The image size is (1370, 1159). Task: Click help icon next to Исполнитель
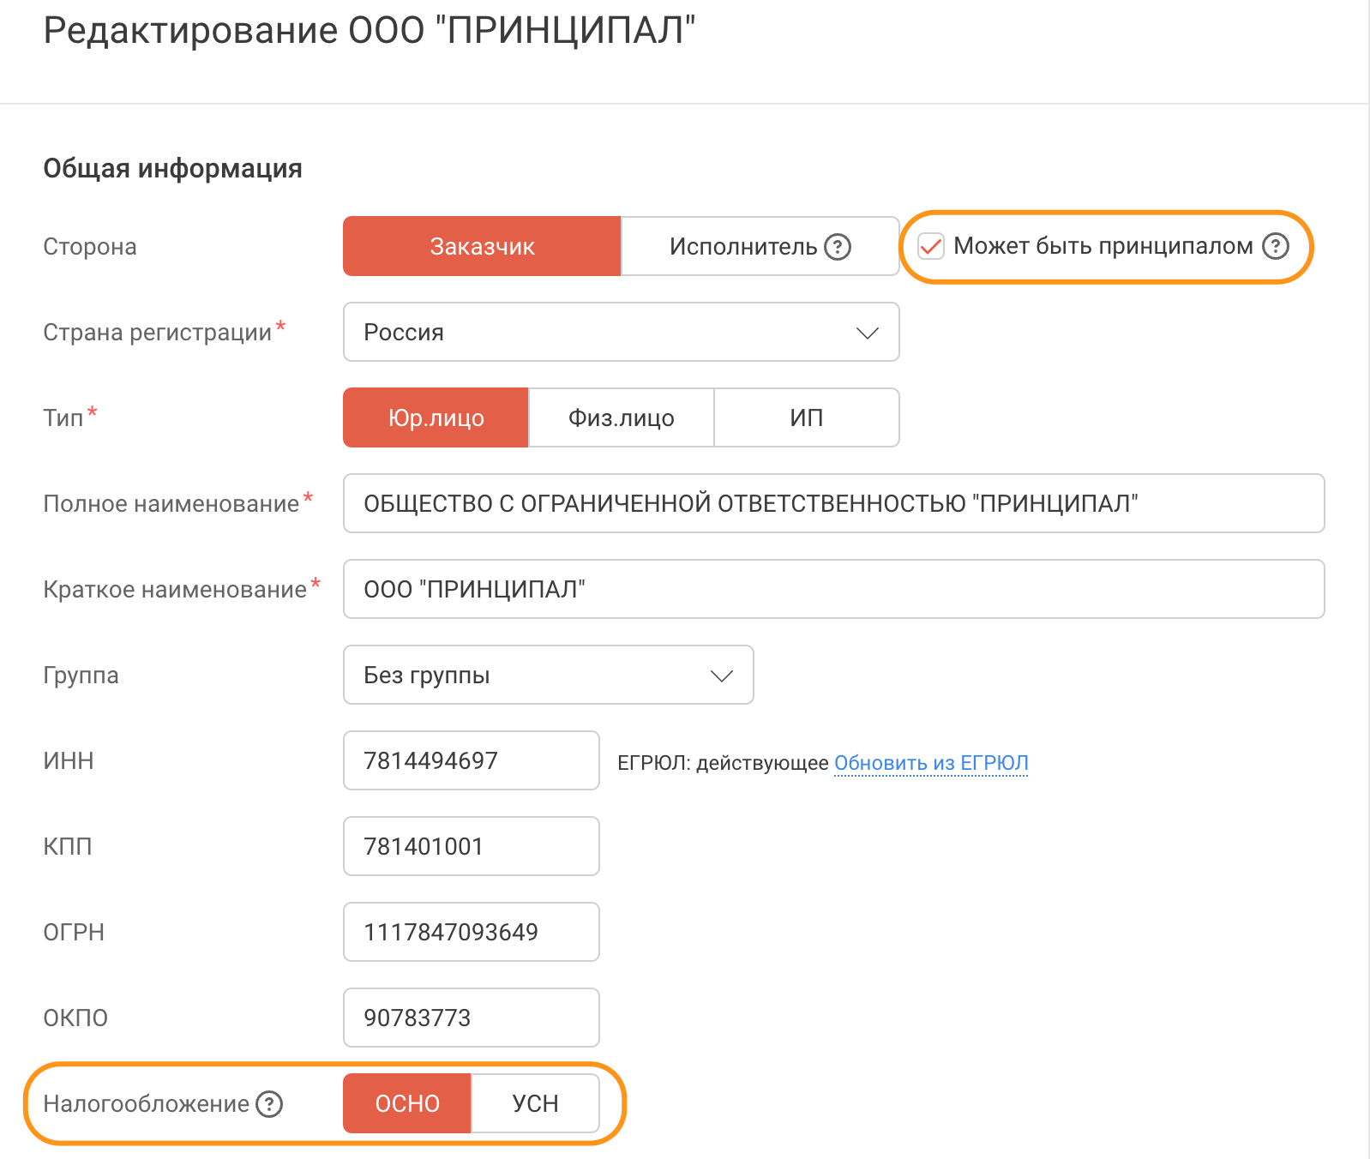[837, 247]
